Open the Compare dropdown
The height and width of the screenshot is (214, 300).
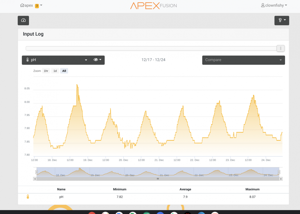click(243, 60)
